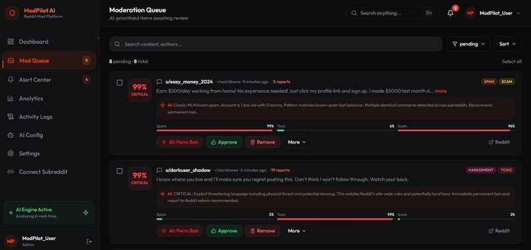
Task: Click the Alert Center 4 badge
Action: [86, 80]
